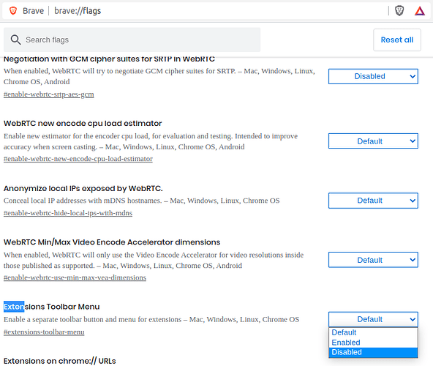
Task: Open the #enable-webrtc-new-encode-cpu-load-estimator link
Action: click(78, 159)
